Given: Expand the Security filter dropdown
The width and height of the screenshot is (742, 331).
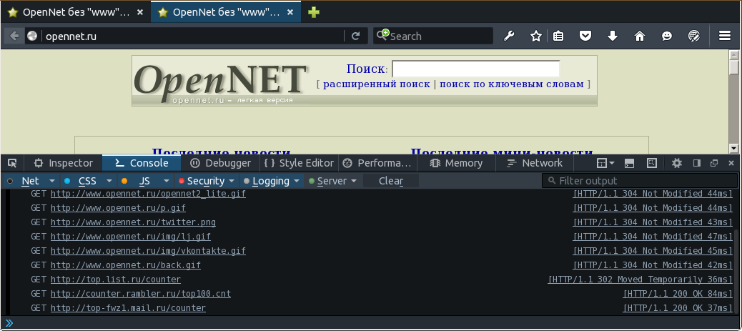Looking at the screenshot, I should (x=230, y=181).
